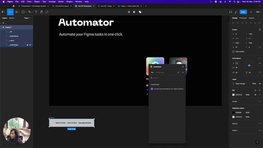Click the Create component icon
This screenshot has width=263, height=148.
point(129,12)
